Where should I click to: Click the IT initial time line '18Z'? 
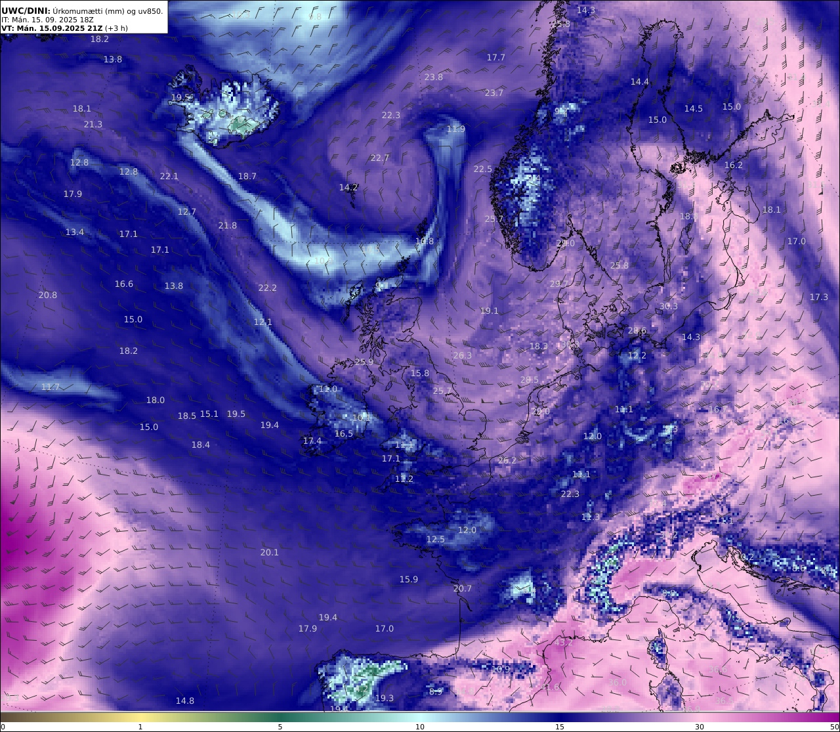click(x=85, y=20)
